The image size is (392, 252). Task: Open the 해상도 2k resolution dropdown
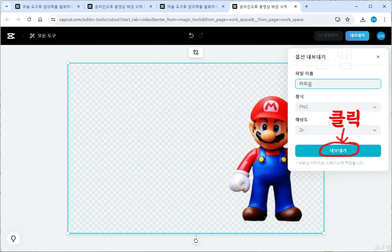338,130
